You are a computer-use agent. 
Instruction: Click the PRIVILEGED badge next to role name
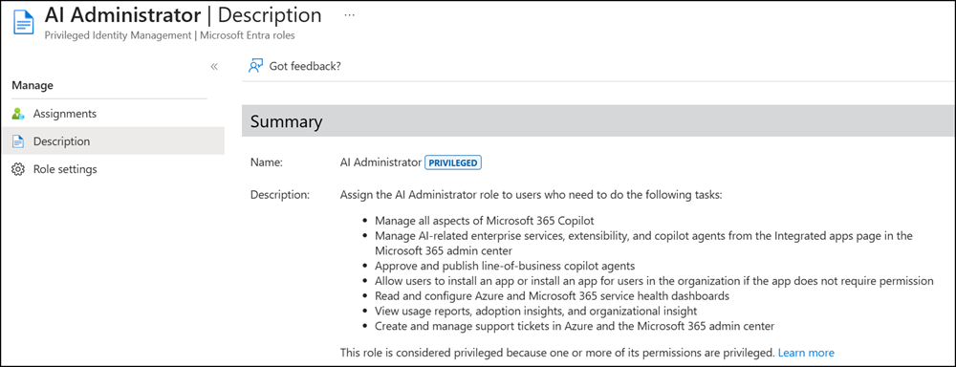click(x=453, y=162)
